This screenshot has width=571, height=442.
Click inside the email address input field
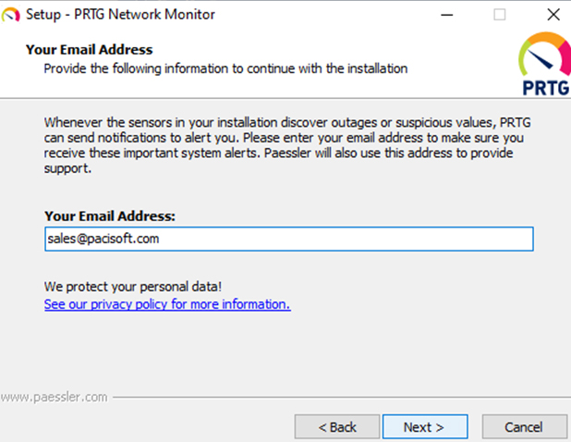click(288, 239)
